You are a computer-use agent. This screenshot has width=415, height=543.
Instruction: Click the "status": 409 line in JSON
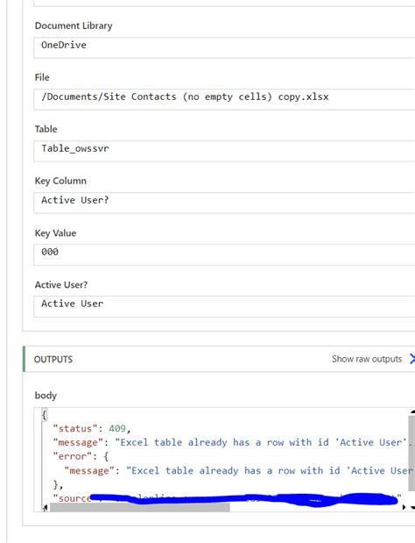92,429
